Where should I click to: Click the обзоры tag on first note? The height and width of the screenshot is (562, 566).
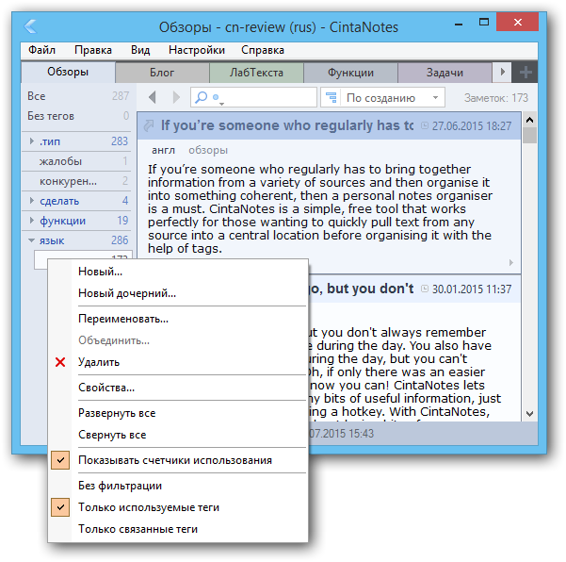click(208, 150)
